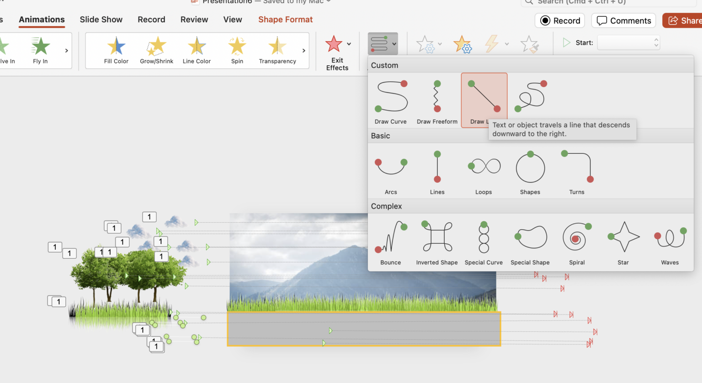Apply the Fly In entrance effect
This screenshot has width=702, height=383.
click(x=40, y=51)
